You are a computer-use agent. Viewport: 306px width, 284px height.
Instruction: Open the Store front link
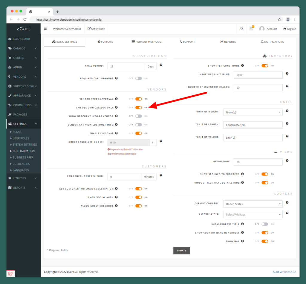point(96,29)
